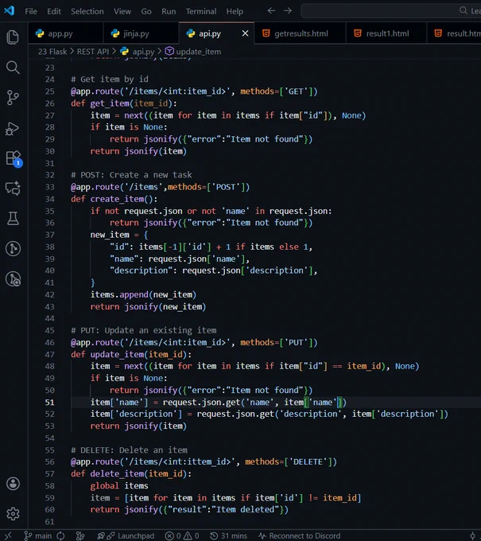
Task: Open the Help menu
Action: 235,11
